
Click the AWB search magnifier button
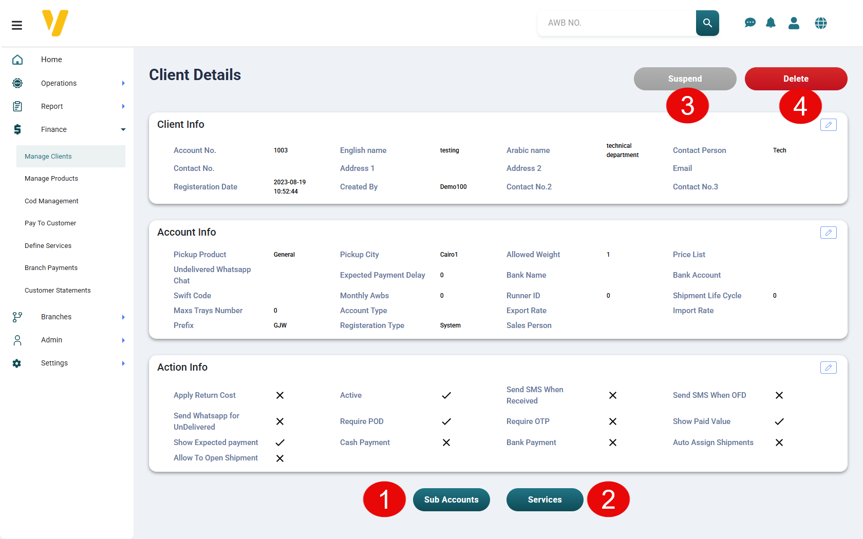[707, 23]
